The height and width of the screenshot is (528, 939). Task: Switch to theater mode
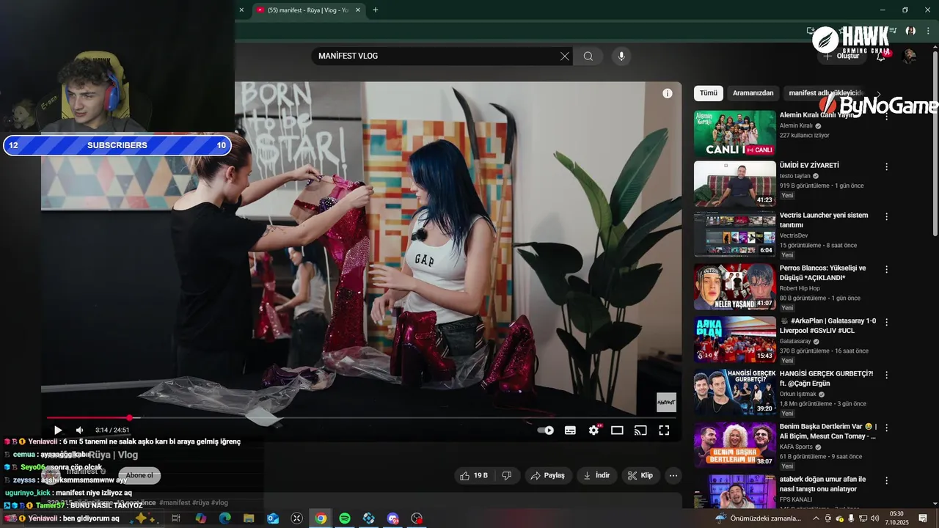617,430
